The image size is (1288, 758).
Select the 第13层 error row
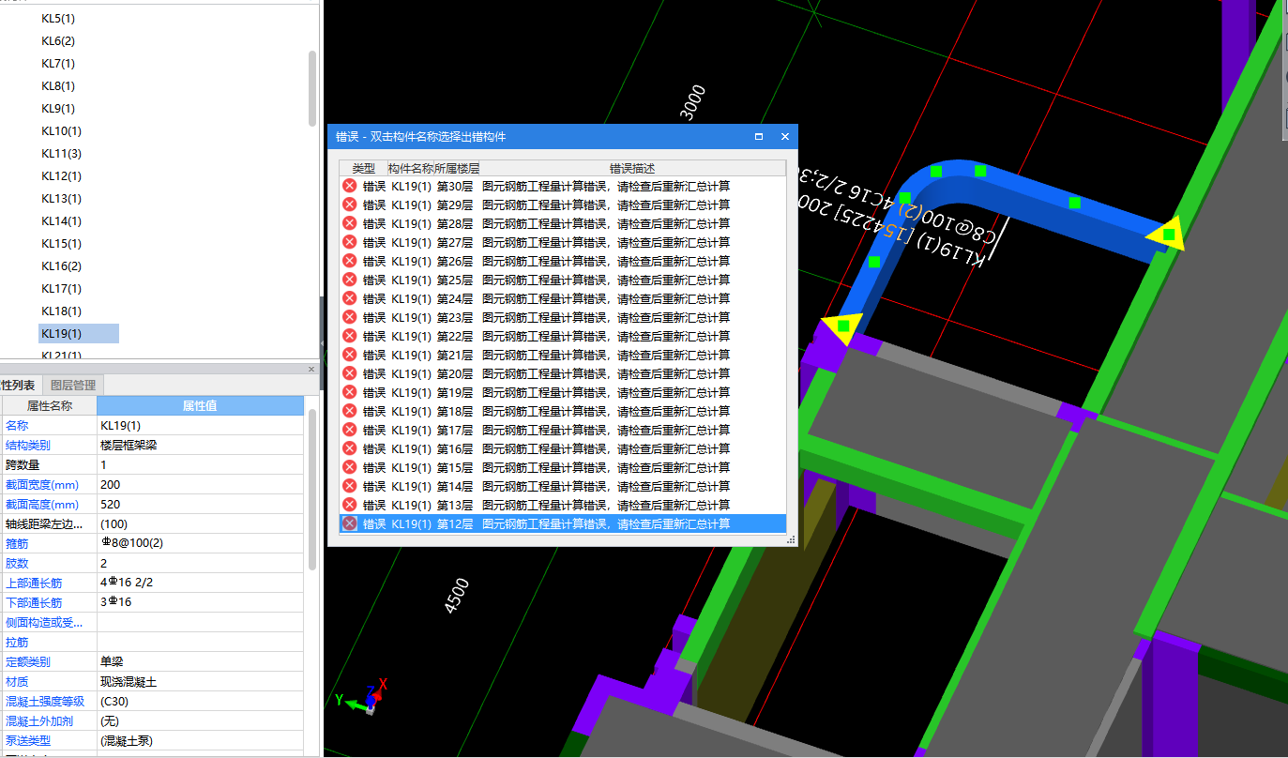[x=562, y=505]
